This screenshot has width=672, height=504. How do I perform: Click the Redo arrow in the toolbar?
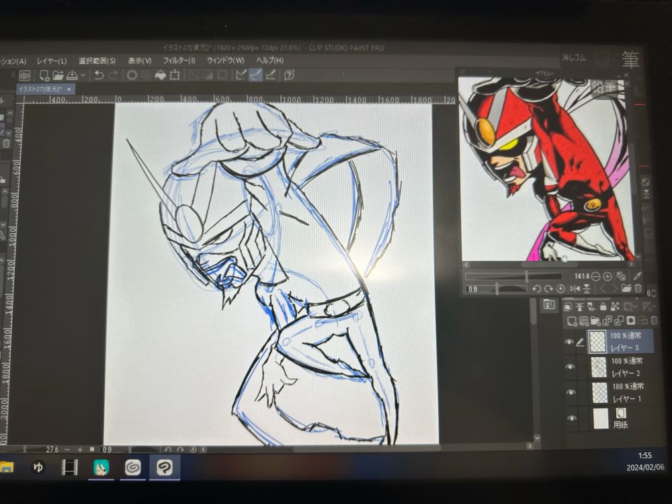pyautogui.click(x=113, y=75)
